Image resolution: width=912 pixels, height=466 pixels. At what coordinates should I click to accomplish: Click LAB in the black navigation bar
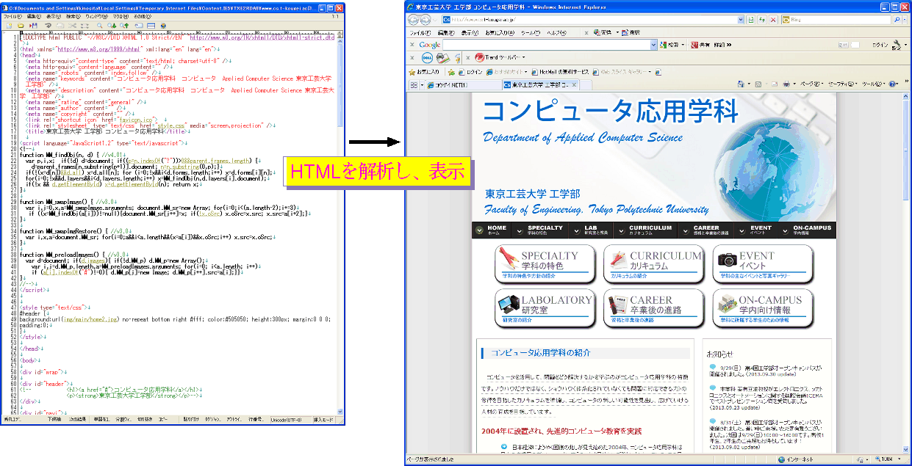click(x=591, y=230)
